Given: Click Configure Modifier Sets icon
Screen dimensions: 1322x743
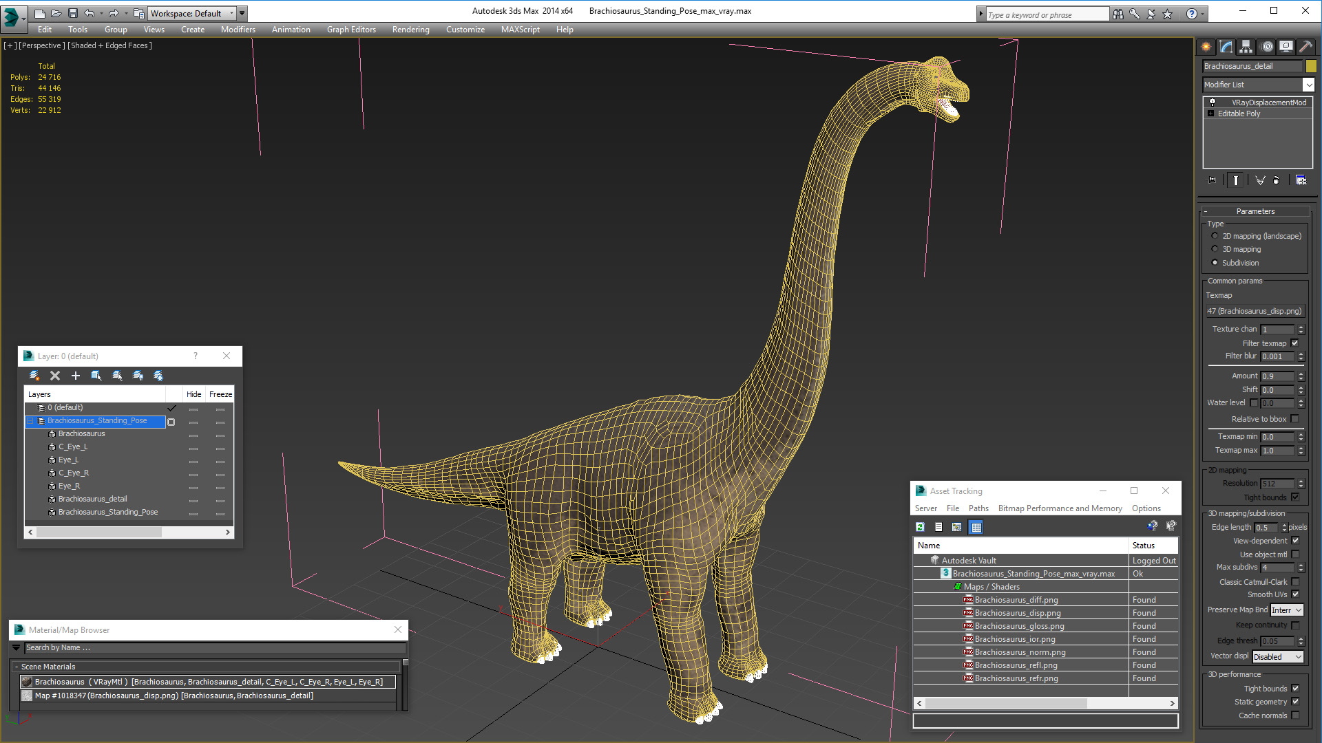Looking at the screenshot, I should point(1301,180).
